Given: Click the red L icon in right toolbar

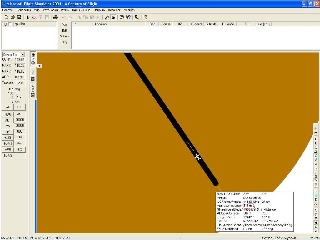Looking at the screenshot, I should tap(316, 139).
